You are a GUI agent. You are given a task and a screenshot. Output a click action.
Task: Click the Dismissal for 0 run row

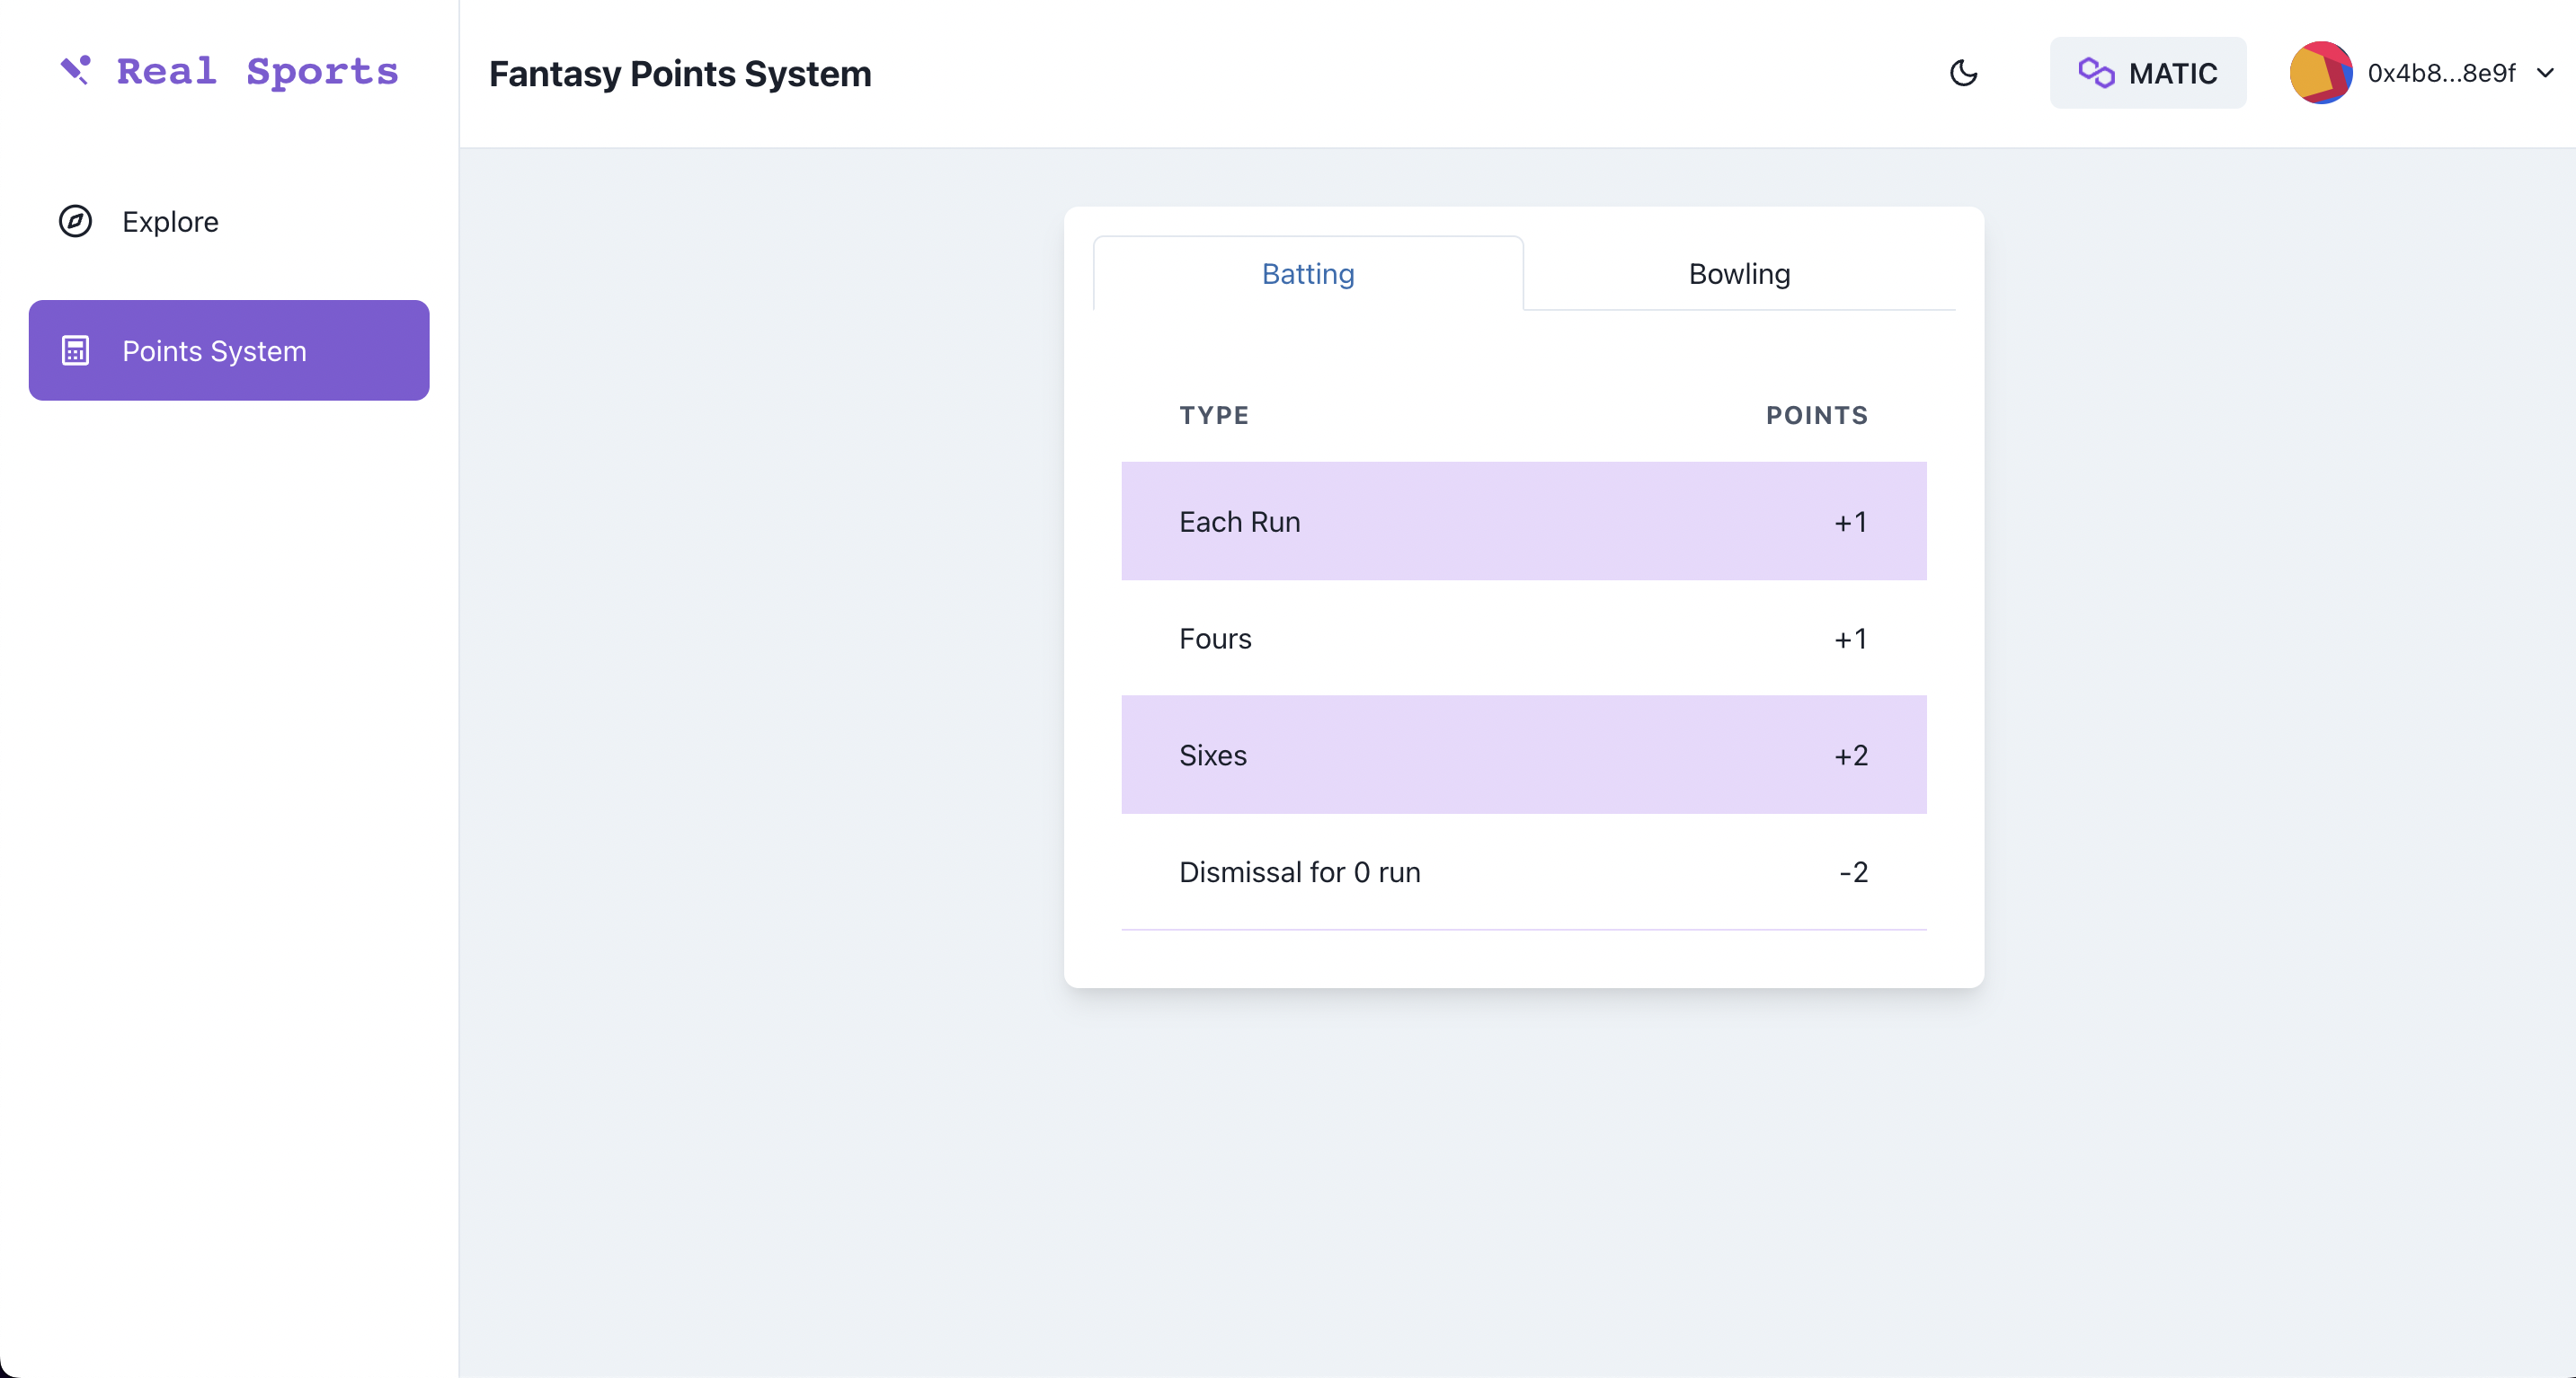pyautogui.click(x=1523, y=872)
